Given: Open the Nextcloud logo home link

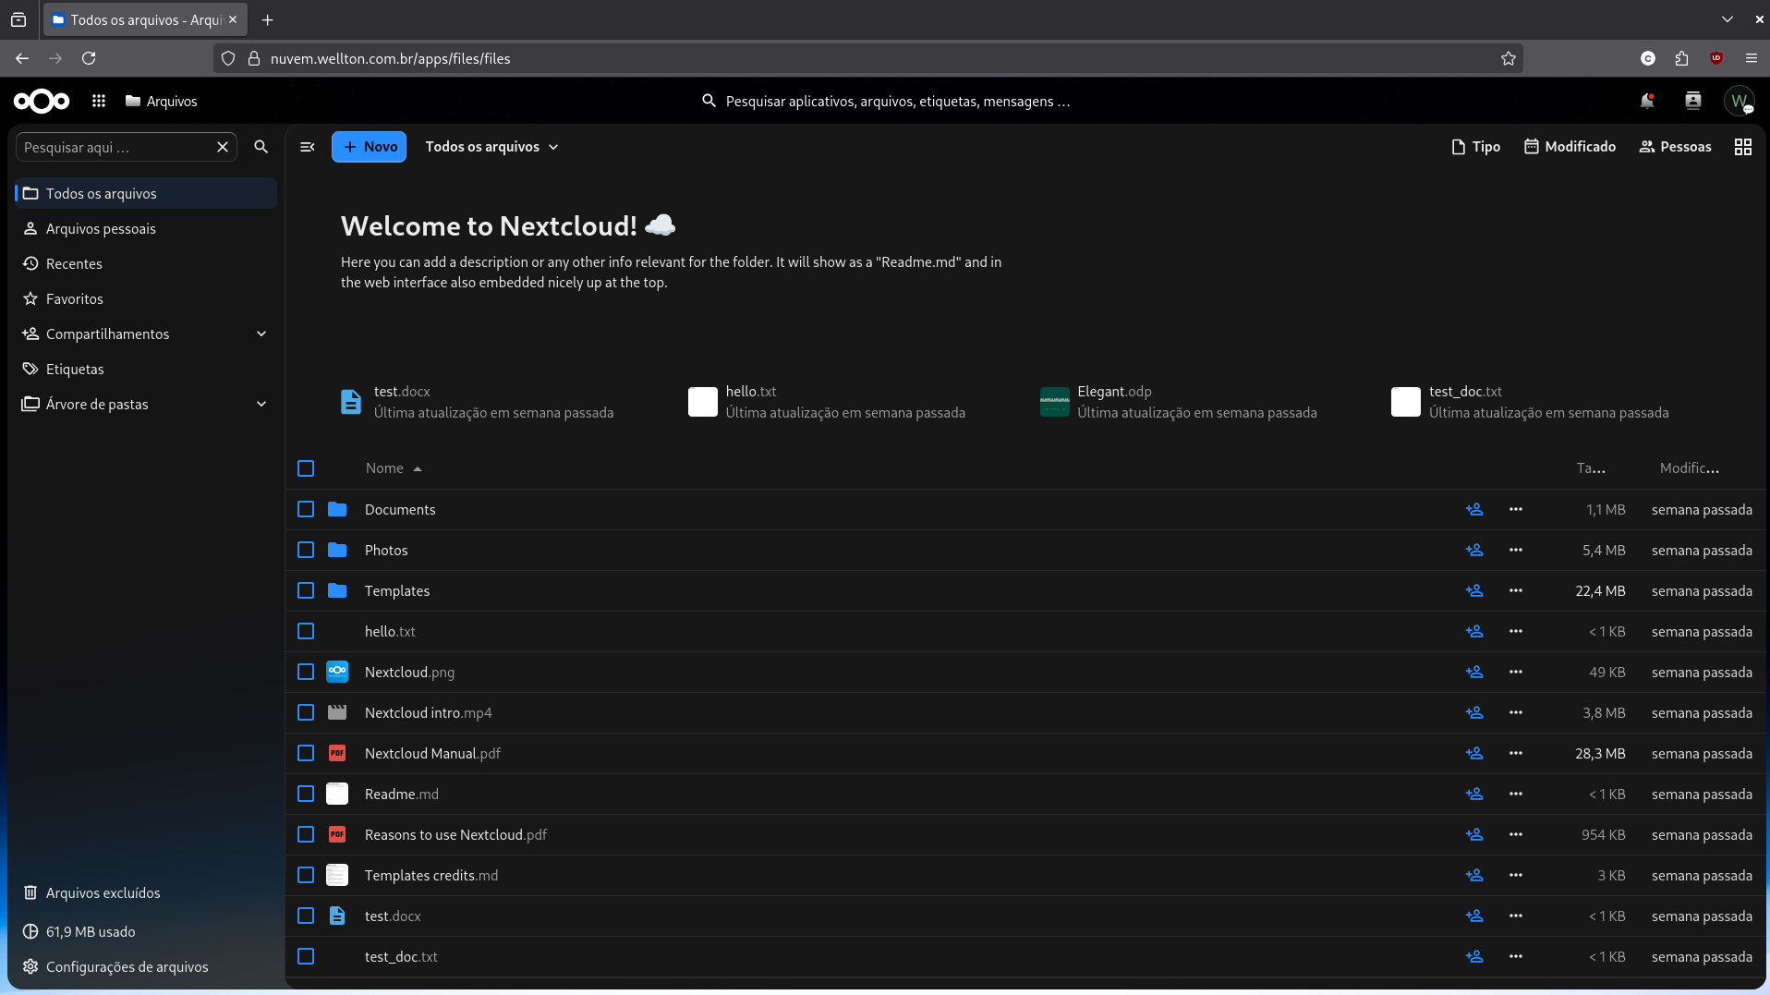Looking at the screenshot, I should tap(42, 101).
